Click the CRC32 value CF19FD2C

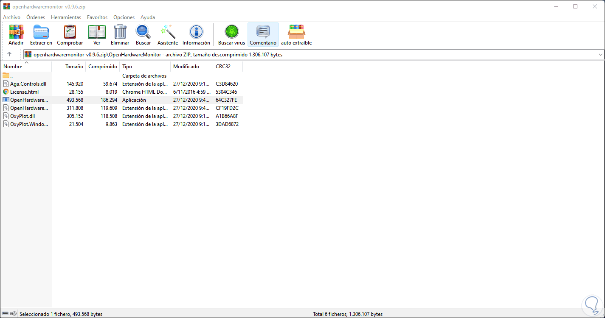(x=227, y=108)
